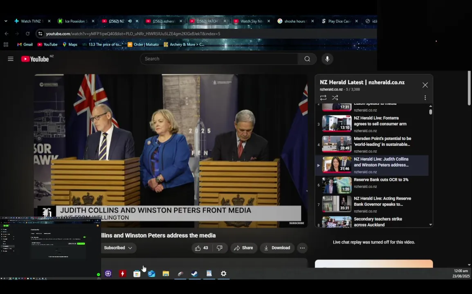
Task: Open Reserve Bank cuts OCR to 3%
Action: pos(381,180)
